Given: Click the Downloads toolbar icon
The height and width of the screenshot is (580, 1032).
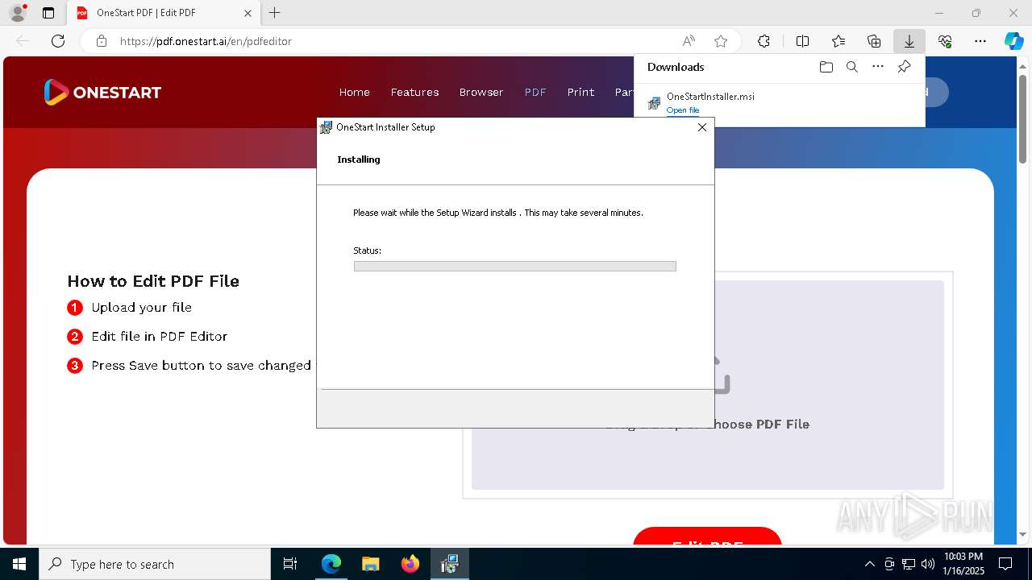Looking at the screenshot, I should click(x=909, y=41).
